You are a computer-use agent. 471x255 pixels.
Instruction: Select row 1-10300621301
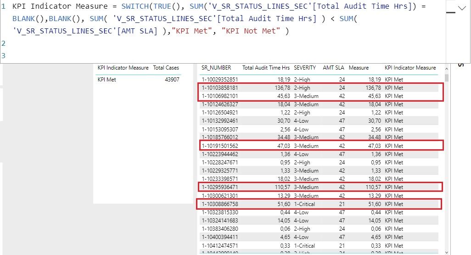tap(319, 195)
